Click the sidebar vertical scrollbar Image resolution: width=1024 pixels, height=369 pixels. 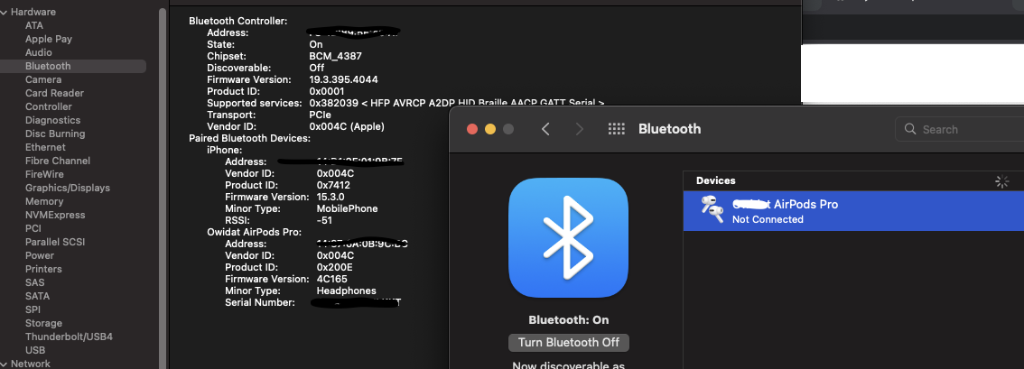pos(163,189)
